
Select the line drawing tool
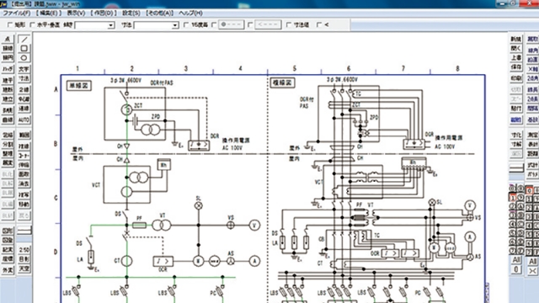[x=24, y=40]
